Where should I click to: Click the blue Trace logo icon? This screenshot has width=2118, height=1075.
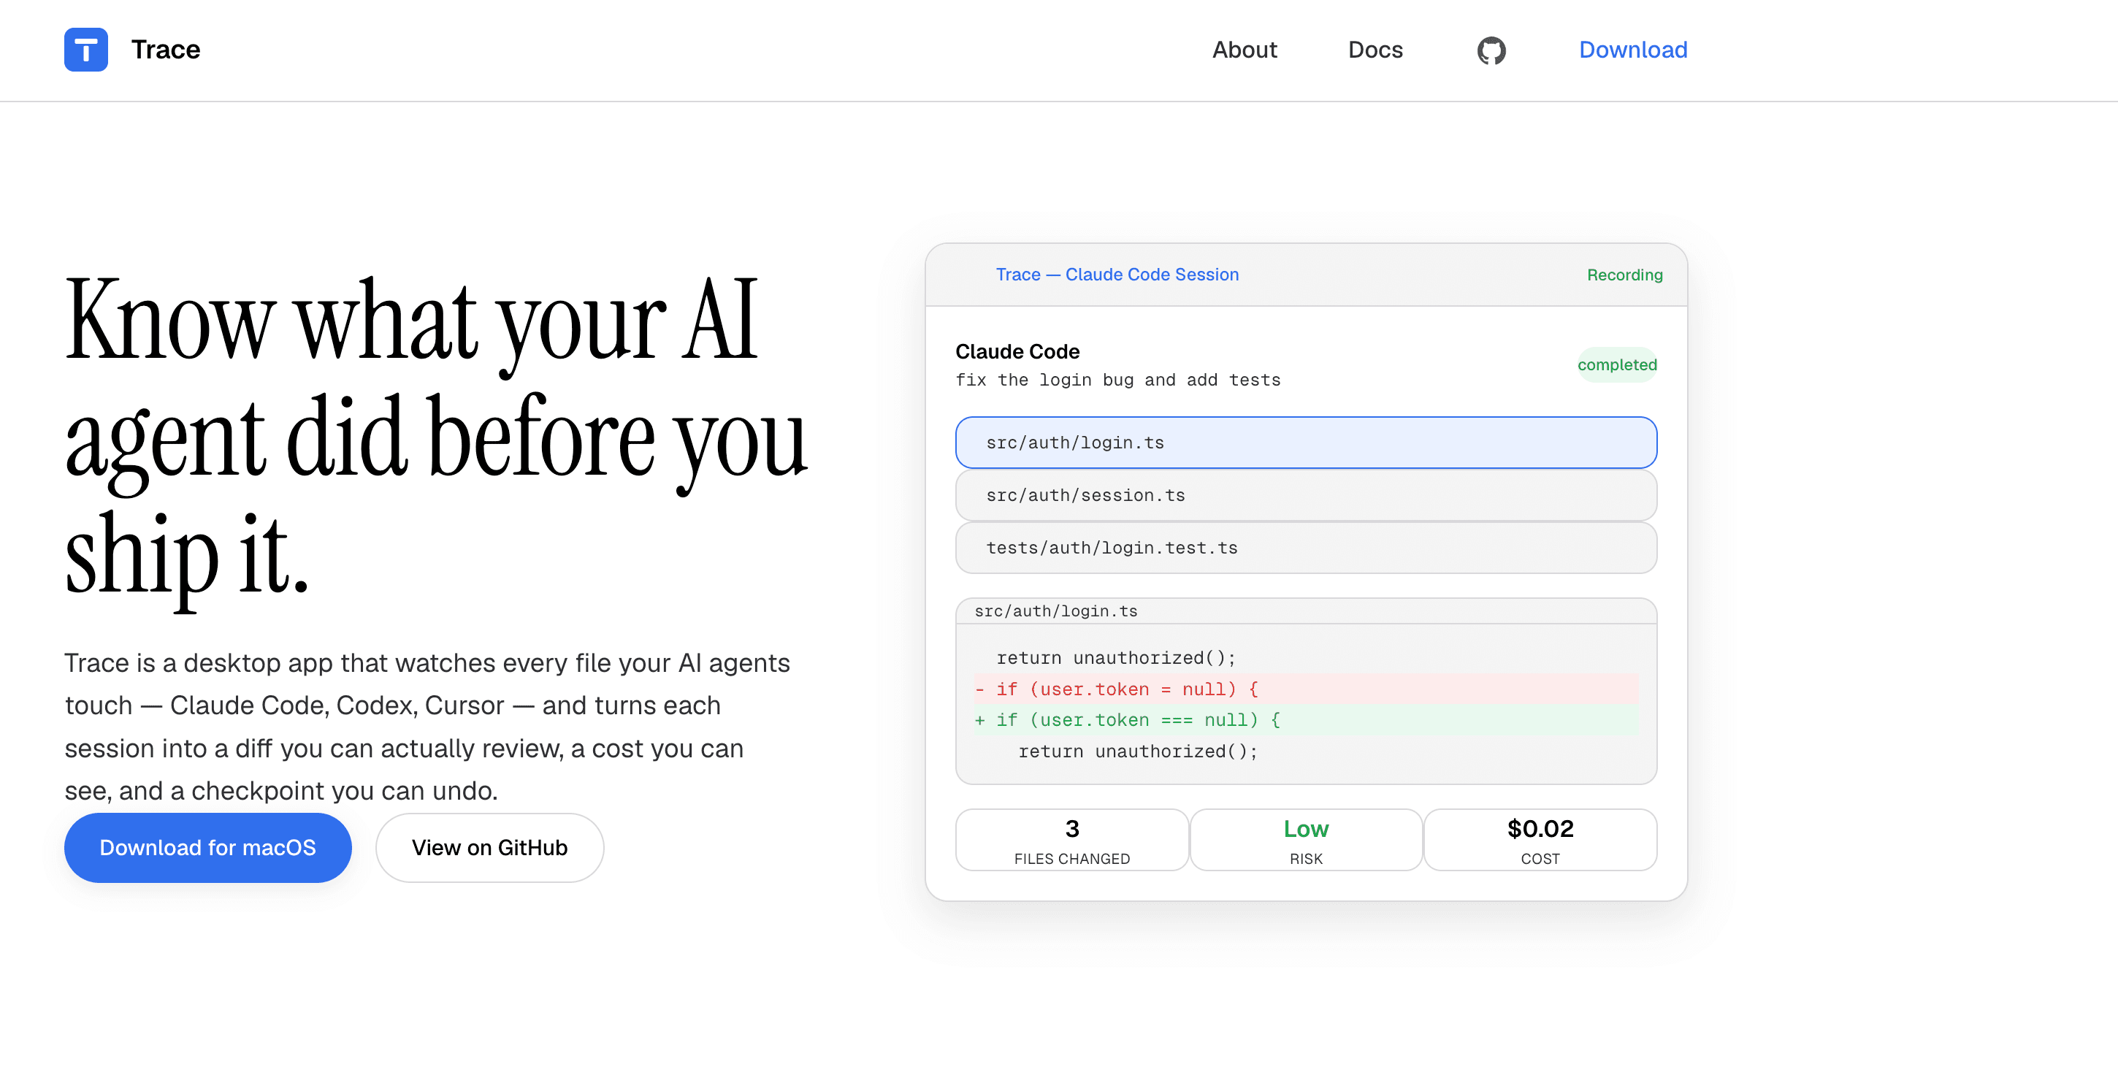[x=86, y=50]
